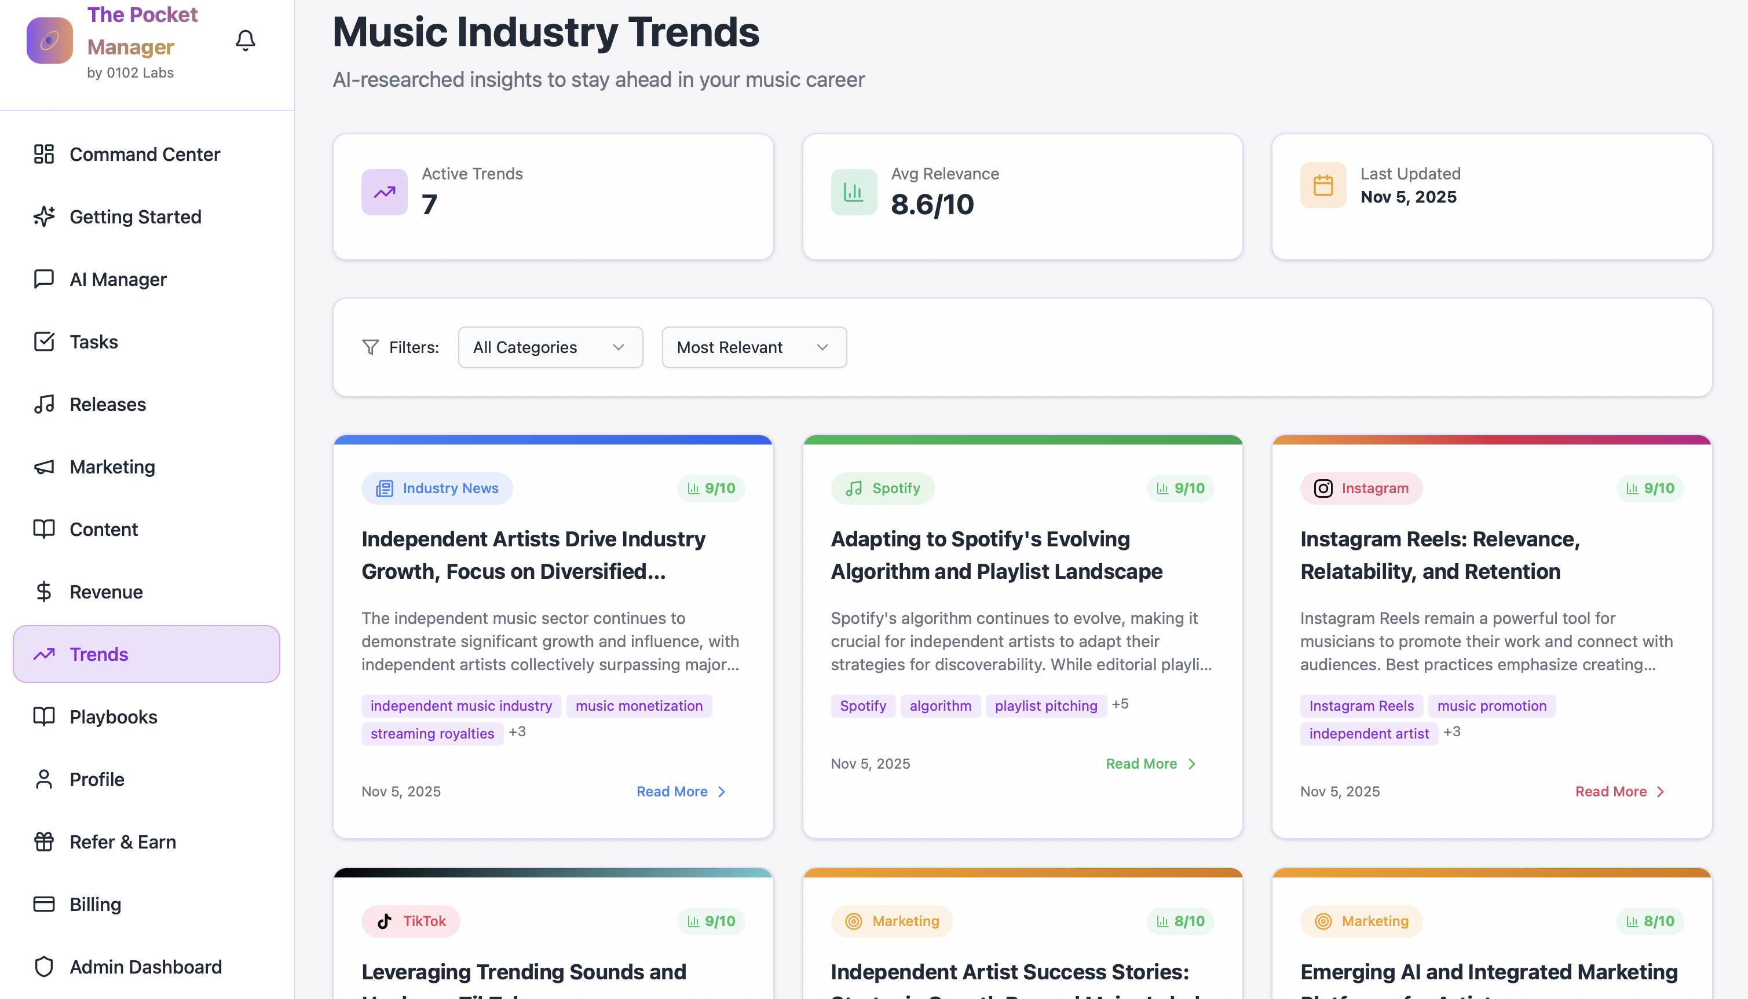Open Independent Artists Drive Industry Growth title
This screenshot has height=999, width=1748.
coord(533,555)
